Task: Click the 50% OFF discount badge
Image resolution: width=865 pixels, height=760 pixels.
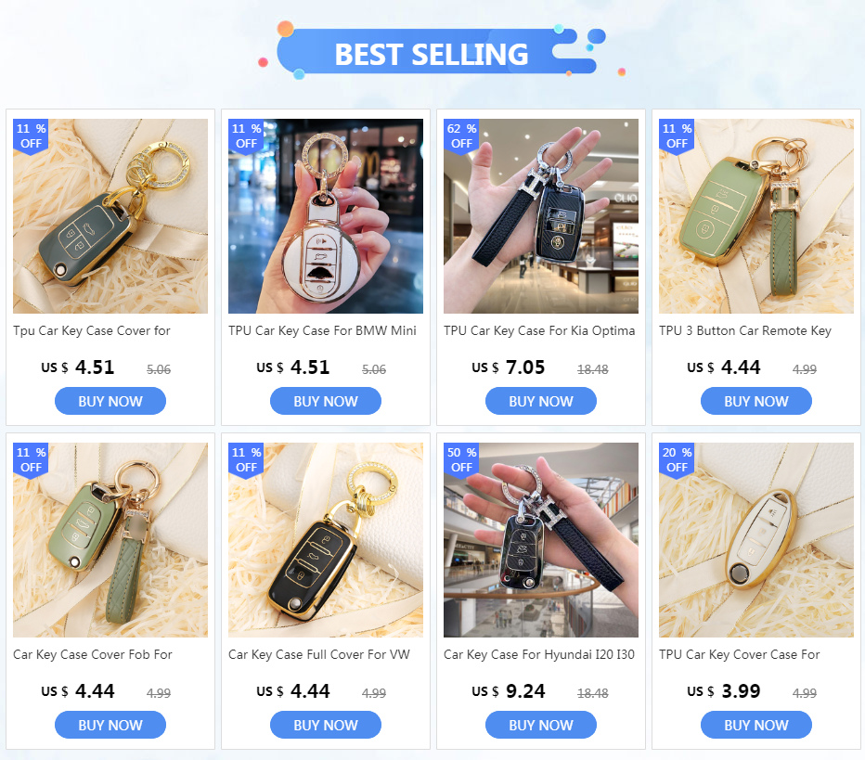Action: point(461,460)
